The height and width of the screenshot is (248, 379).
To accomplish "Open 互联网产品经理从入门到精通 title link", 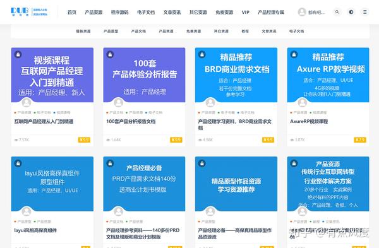I will (44, 121).
